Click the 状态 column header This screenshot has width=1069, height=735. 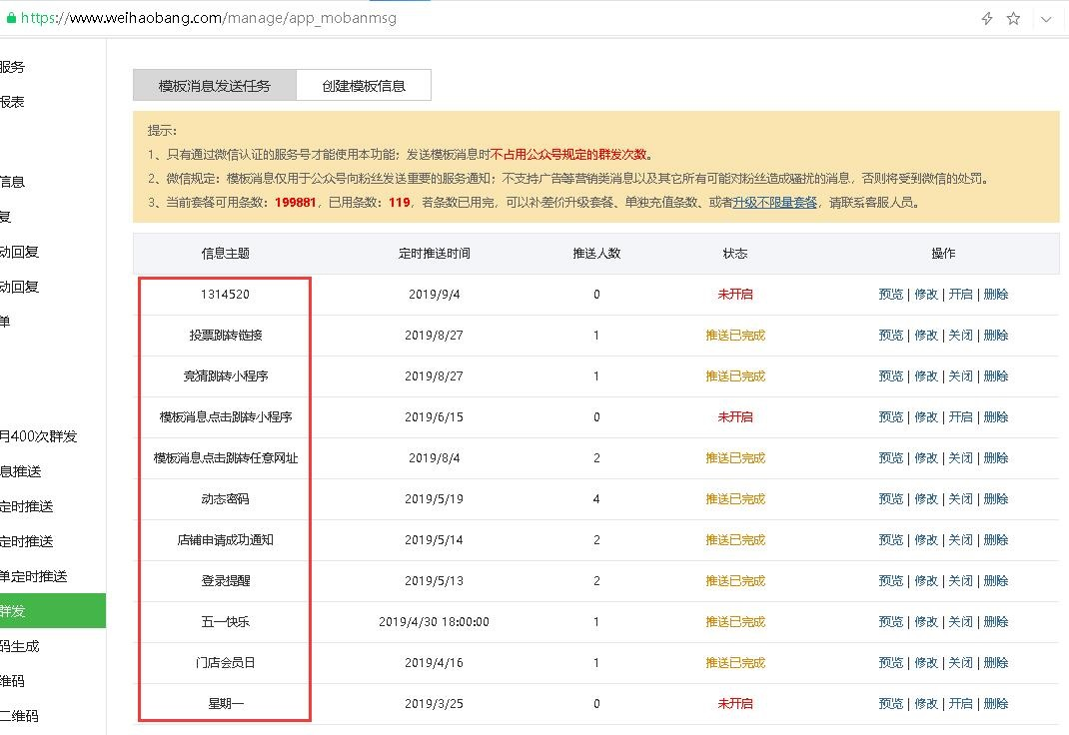pos(735,254)
